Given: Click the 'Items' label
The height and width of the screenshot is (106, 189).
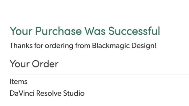Looking at the screenshot, I should tap(18, 82).
